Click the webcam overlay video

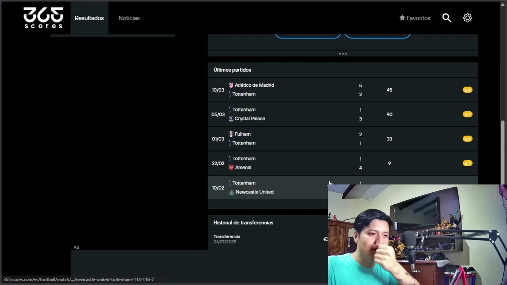tap(417, 235)
